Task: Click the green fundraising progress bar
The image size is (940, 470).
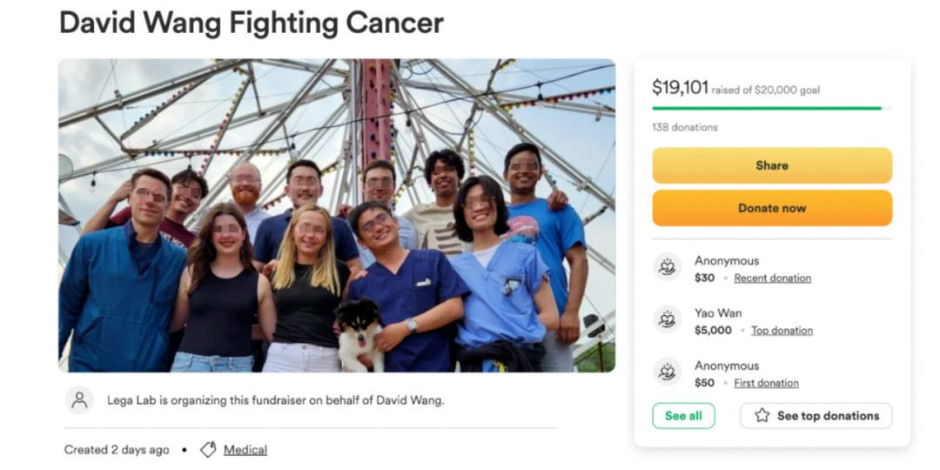Action: coord(766,108)
